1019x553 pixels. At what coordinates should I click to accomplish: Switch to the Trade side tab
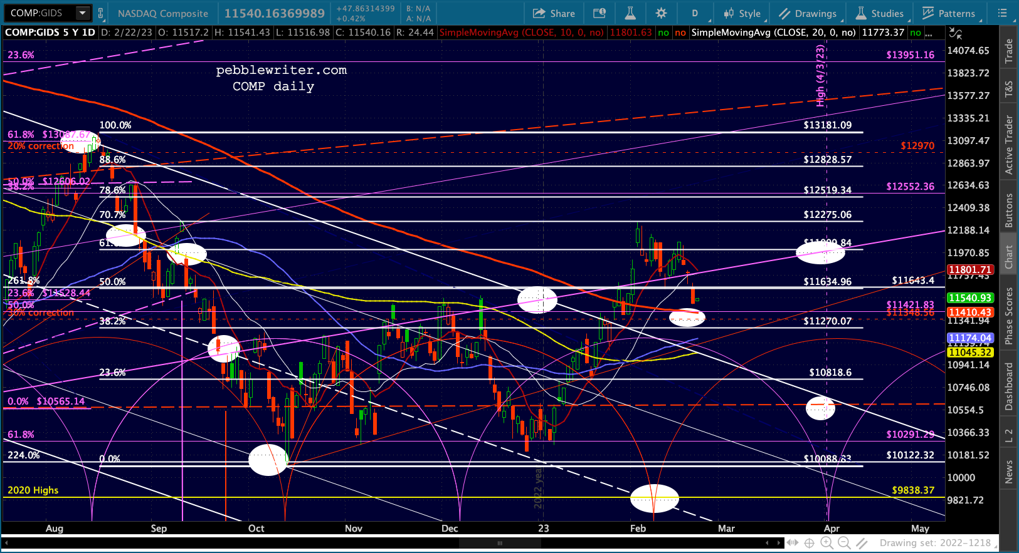point(1009,51)
